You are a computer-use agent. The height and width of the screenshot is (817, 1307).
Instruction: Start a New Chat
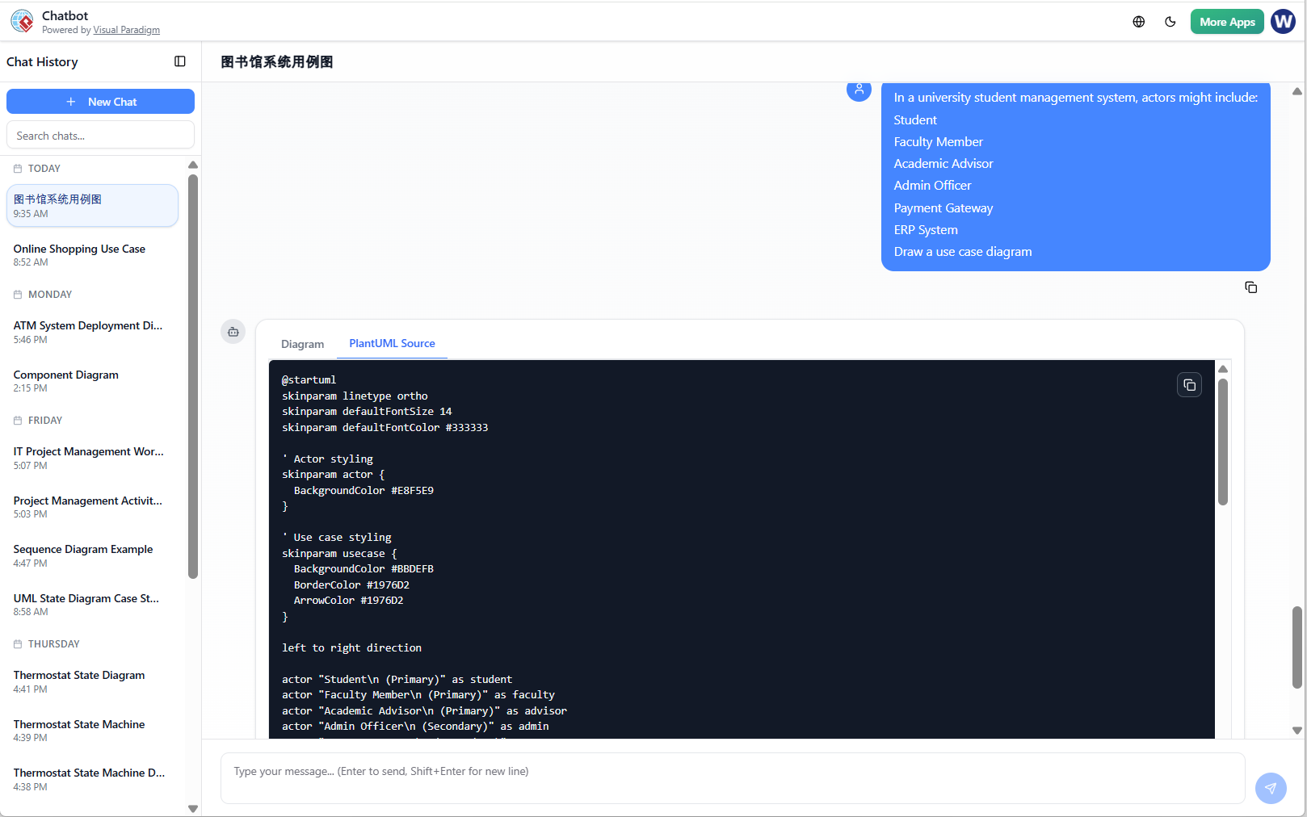tap(100, 102)
